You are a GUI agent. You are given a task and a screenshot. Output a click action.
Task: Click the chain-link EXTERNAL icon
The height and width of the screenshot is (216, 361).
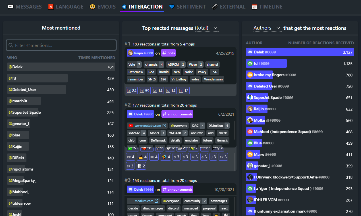[215, 7]
